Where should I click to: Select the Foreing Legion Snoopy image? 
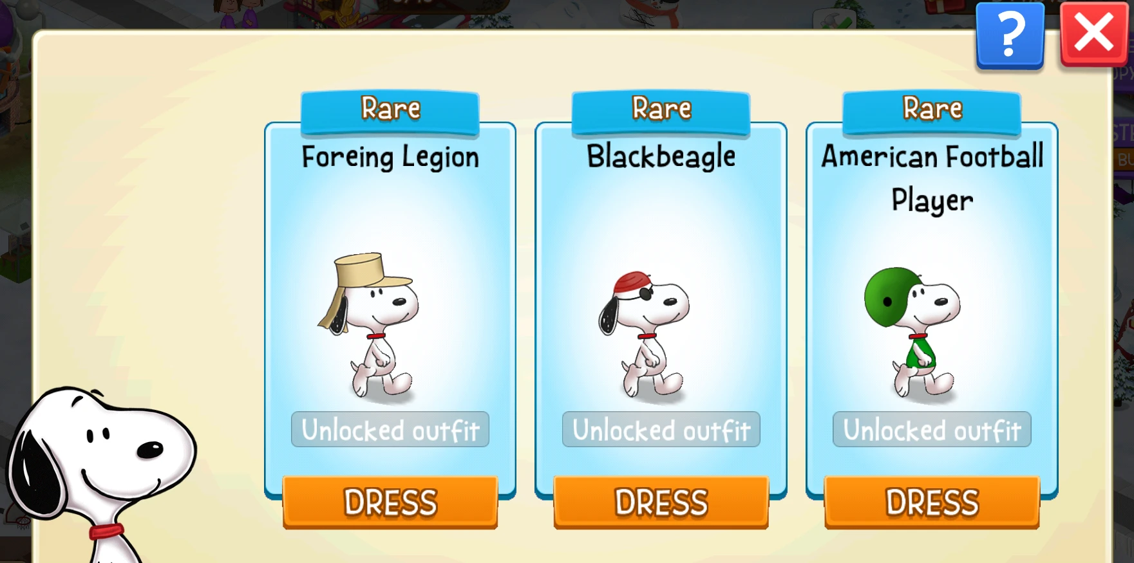(x=370, y=325)
